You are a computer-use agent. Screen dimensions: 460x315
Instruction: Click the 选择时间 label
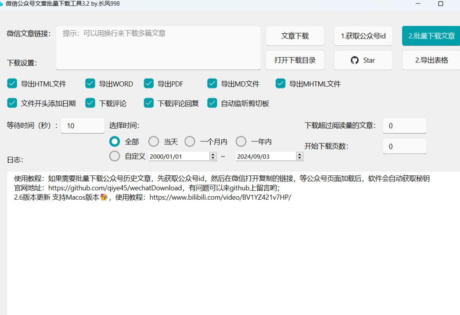click(x=124, y=126)
